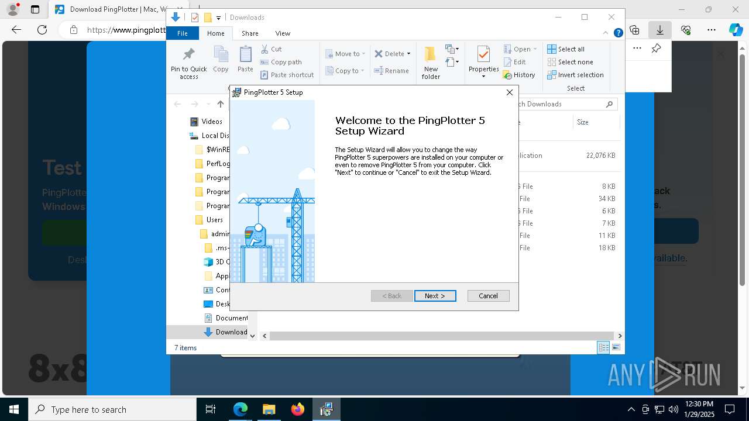Close the PingPlotter 5 Setup dialog
Screen dimensions: 749x421
(509, 92)
